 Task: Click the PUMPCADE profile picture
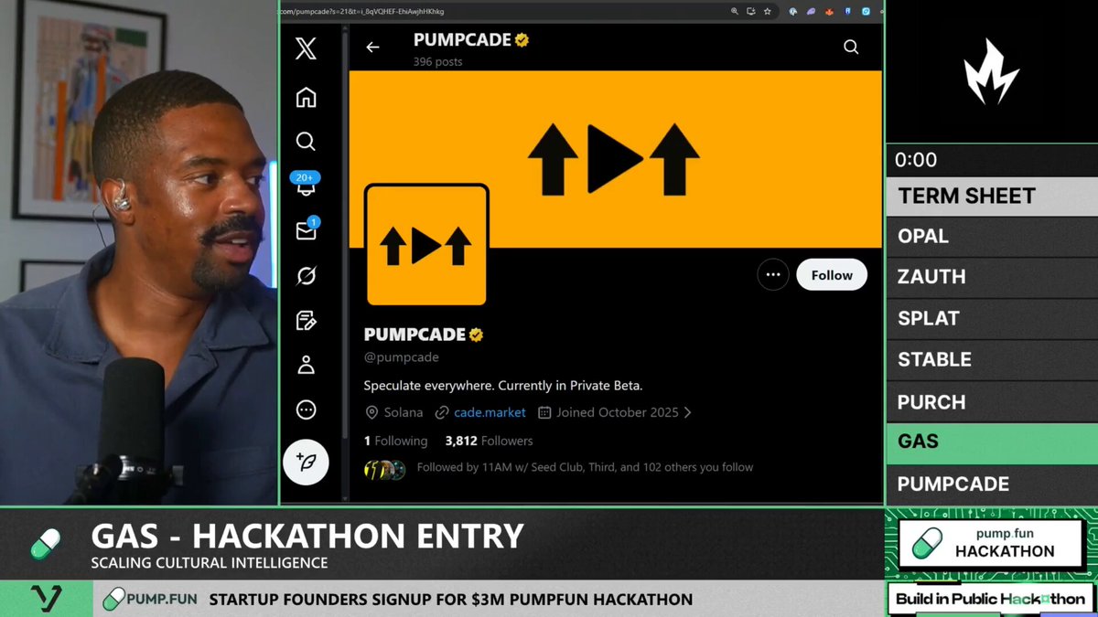coord(426,245)
